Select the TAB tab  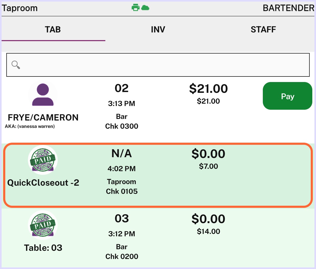point(53,29)
